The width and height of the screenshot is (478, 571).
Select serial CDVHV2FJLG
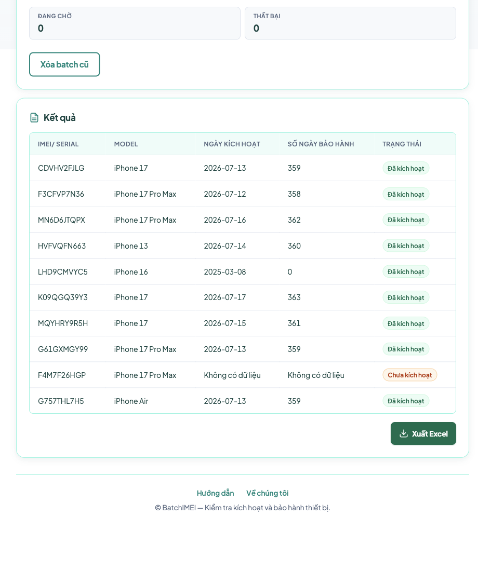[61, 168]
